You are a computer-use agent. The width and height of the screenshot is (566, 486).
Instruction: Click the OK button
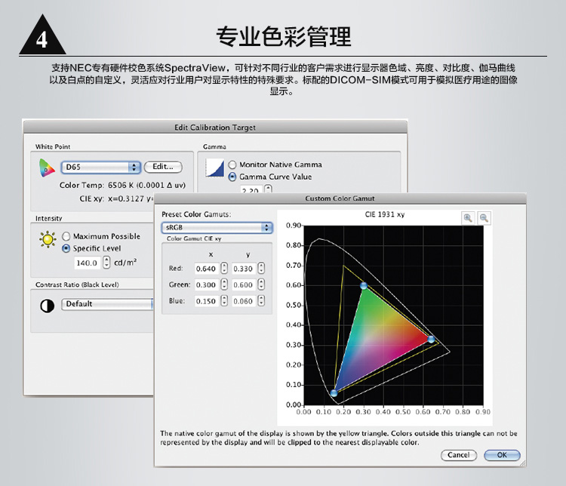501,455
